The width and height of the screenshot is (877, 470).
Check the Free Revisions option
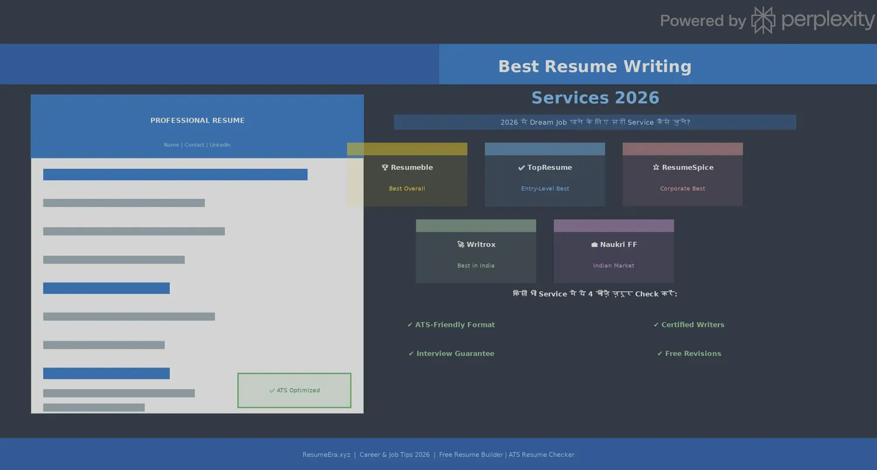pyautogui.click(x=660, y=353)
